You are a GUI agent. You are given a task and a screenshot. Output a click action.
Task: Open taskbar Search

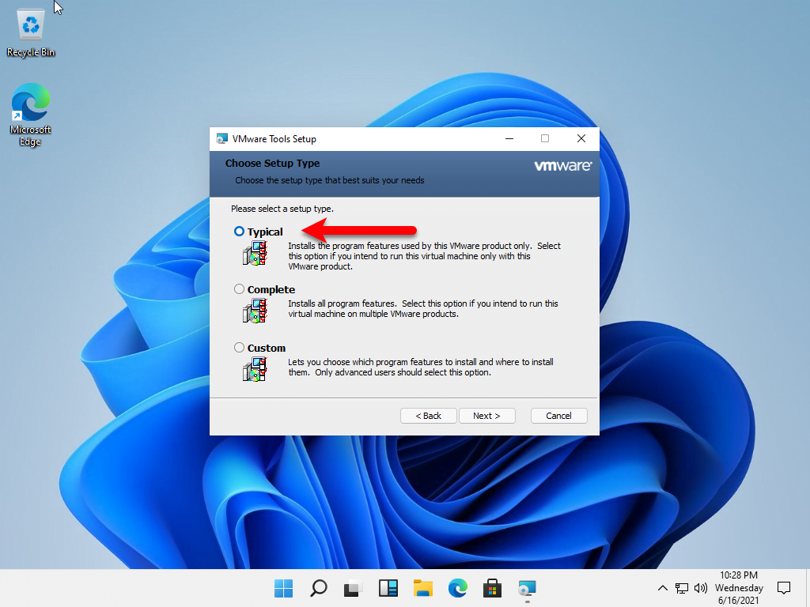coord(318,588)
